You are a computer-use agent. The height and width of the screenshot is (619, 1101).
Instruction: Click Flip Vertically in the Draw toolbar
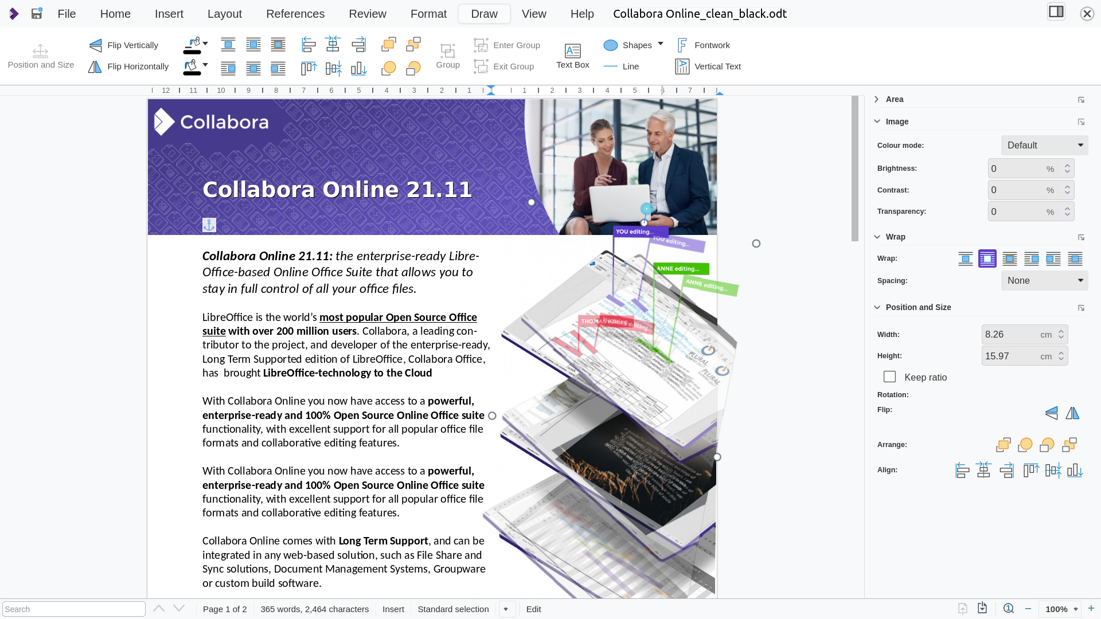point(124,45)
